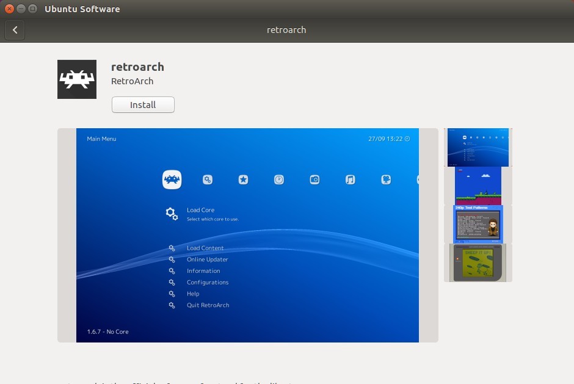
Task: Go back using the header arrow button
Action: [15, 30]
